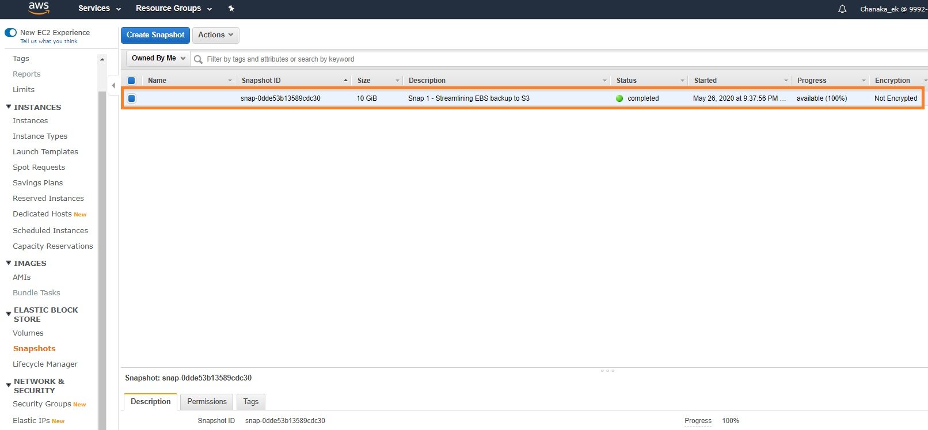This screenshot has width=928, height=430.
Task: Toggle the New EC2 Experience switch
Action: (x=10, y=33)
